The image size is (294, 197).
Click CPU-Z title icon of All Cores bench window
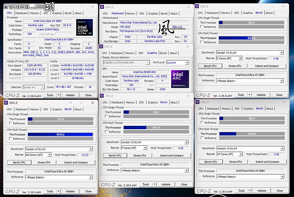[6, 103]
